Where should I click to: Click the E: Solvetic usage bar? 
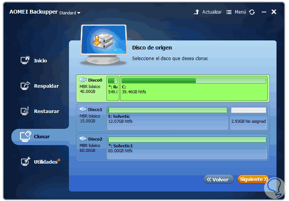[167, 110]
